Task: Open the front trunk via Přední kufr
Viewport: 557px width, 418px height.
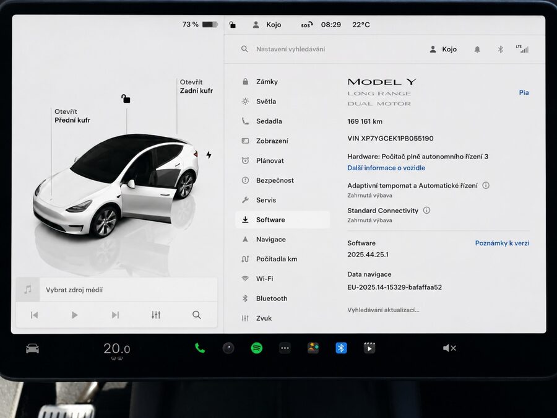Action: (72, 116)
